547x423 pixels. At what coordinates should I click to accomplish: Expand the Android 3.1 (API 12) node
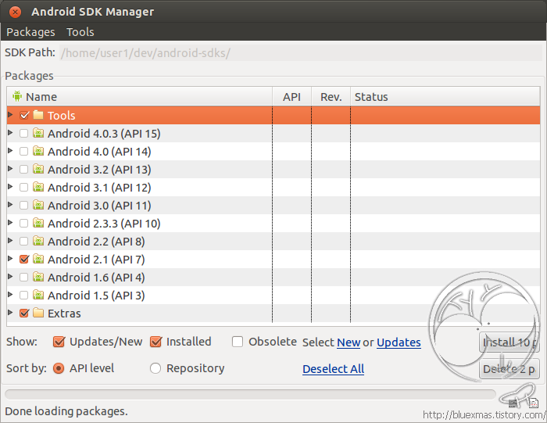point(10,187)
